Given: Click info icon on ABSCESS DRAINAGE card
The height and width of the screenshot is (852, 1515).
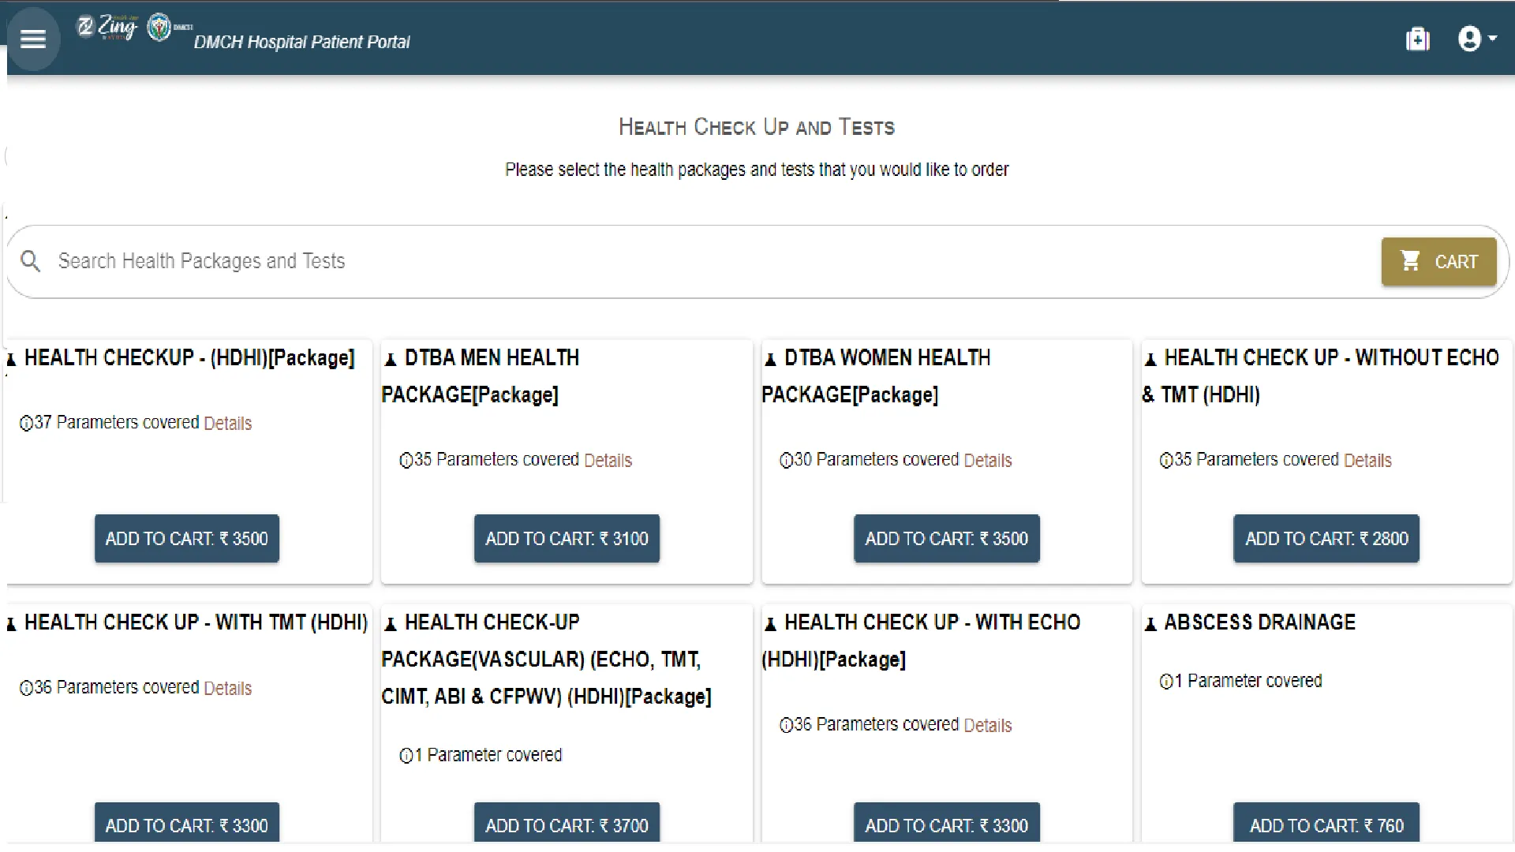Looking at the screenshot, I should click(x=1166, y=682).
